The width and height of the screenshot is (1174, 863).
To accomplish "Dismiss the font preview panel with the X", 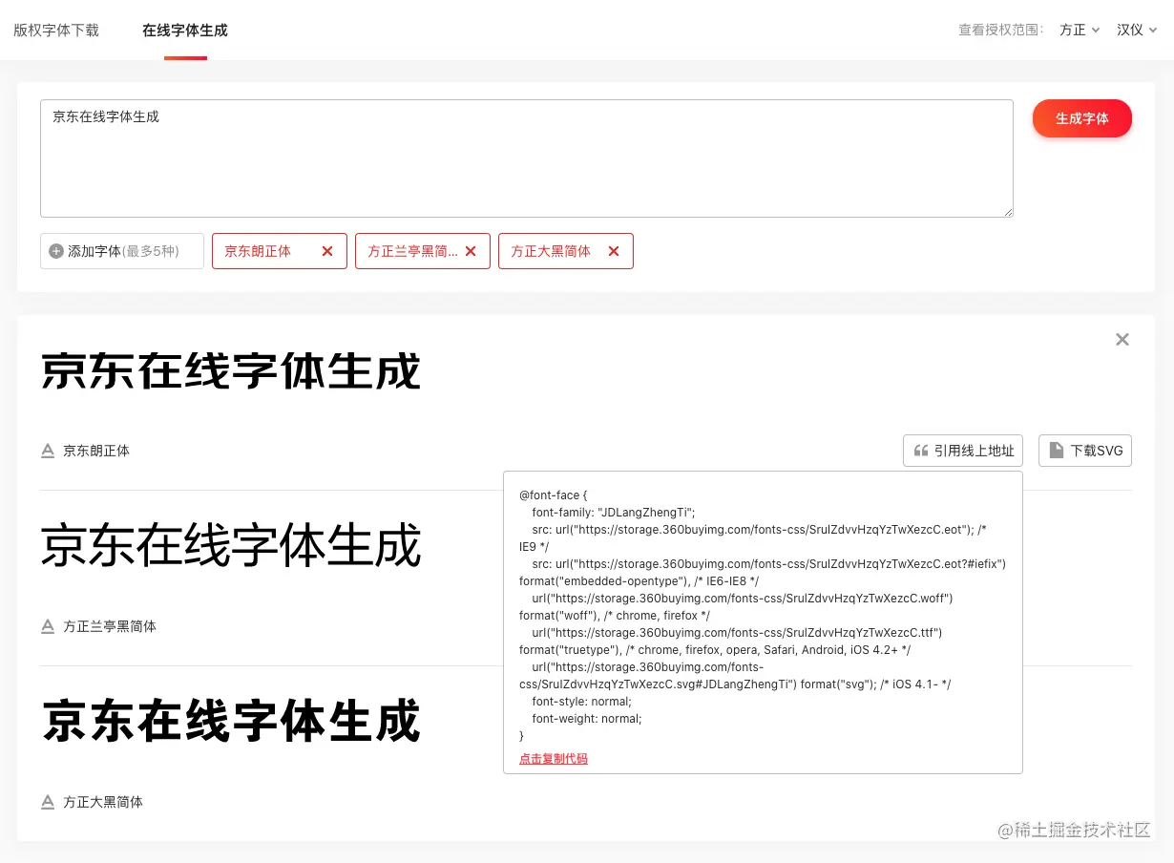I will click(x=1122, y=339).
